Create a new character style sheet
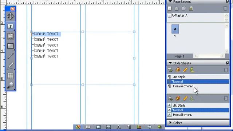The width and height of the screenshot is (233, 131). pos(170,98)
